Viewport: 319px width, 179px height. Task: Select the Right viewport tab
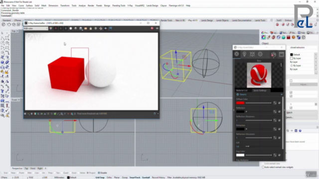click(40, 169)
